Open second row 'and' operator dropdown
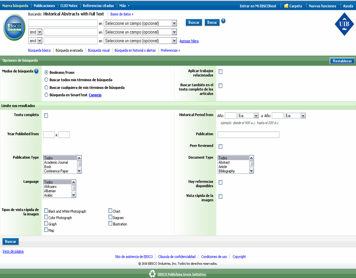 (x=35, y=32)
